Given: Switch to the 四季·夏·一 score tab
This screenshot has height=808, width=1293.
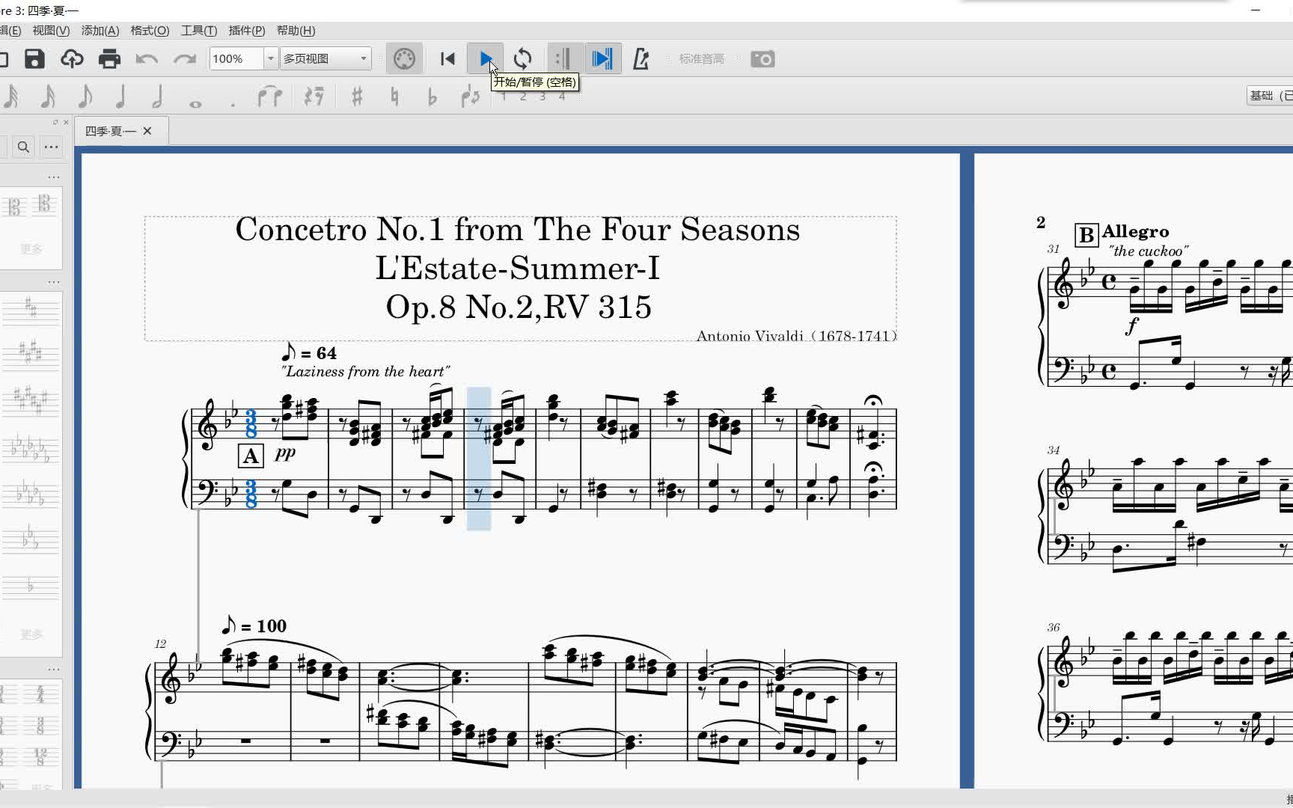Looking at the screenshot, I should [x=110, y=131].
